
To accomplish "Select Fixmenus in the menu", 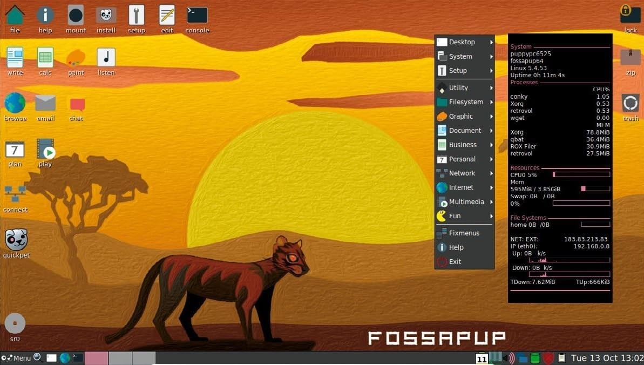I will coord(465,233).
